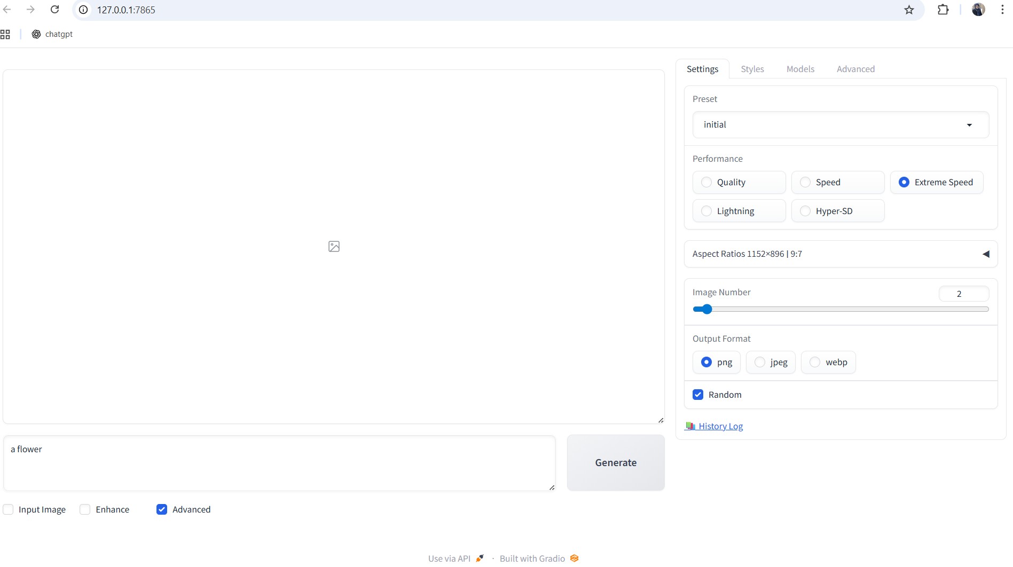
Task: Switch to the Styles tab
Action: [752, 69]
